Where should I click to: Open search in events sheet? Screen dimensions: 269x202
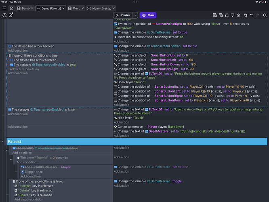tap(265, 15)
